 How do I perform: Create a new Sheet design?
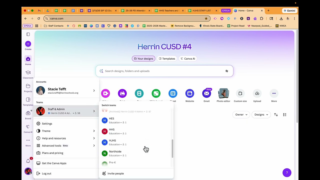[173, 93]
